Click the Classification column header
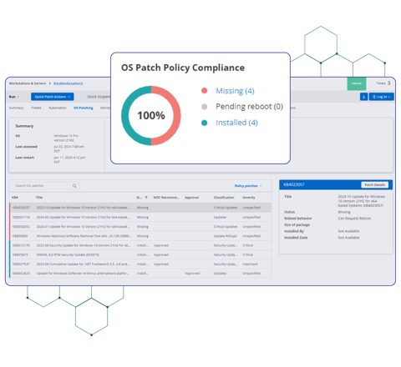401x367 pixels. point(224,198)
